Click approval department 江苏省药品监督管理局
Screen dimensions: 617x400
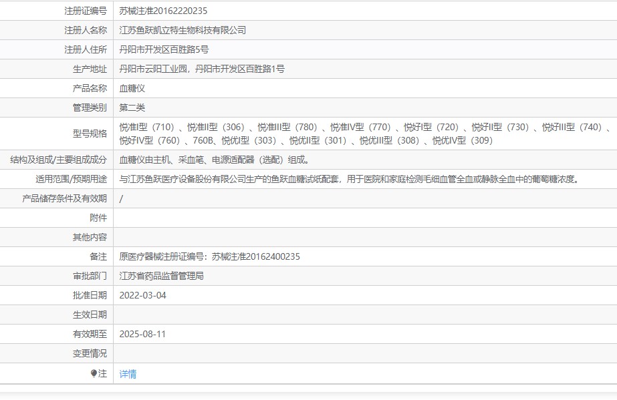[x=161, y=276]
